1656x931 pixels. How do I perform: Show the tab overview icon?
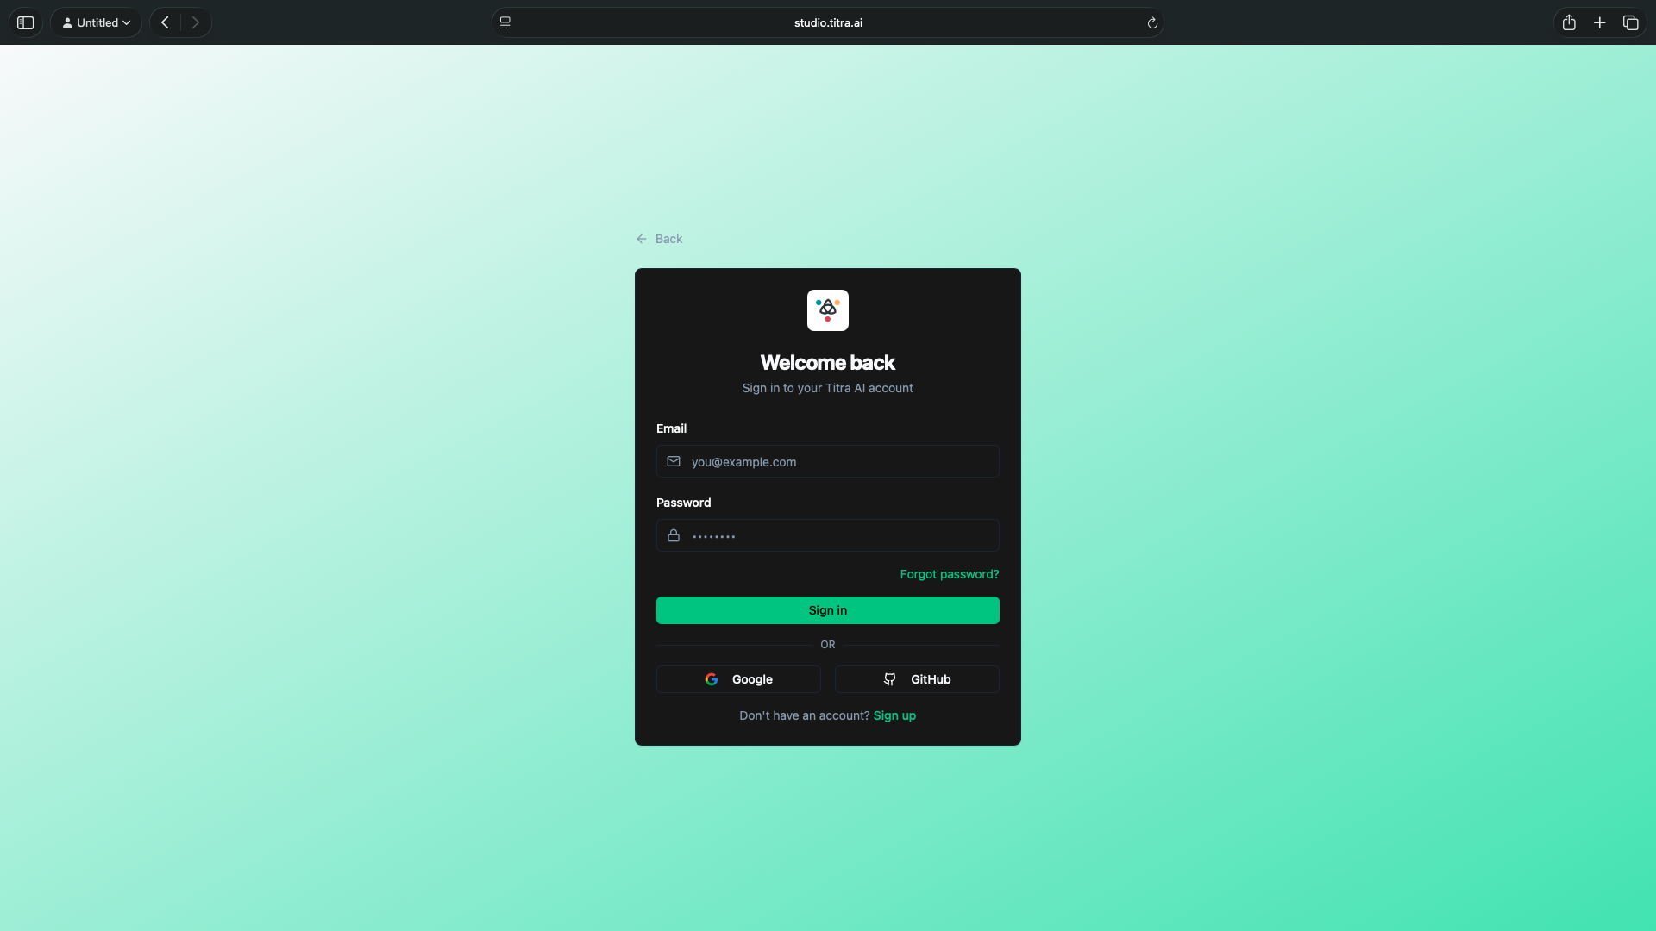click(x=1630, y=22)
